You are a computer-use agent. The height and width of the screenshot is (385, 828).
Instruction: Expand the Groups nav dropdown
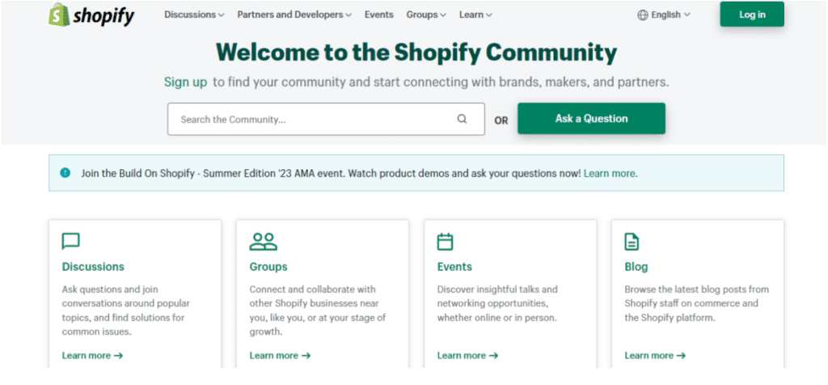(x=426, y=15)
